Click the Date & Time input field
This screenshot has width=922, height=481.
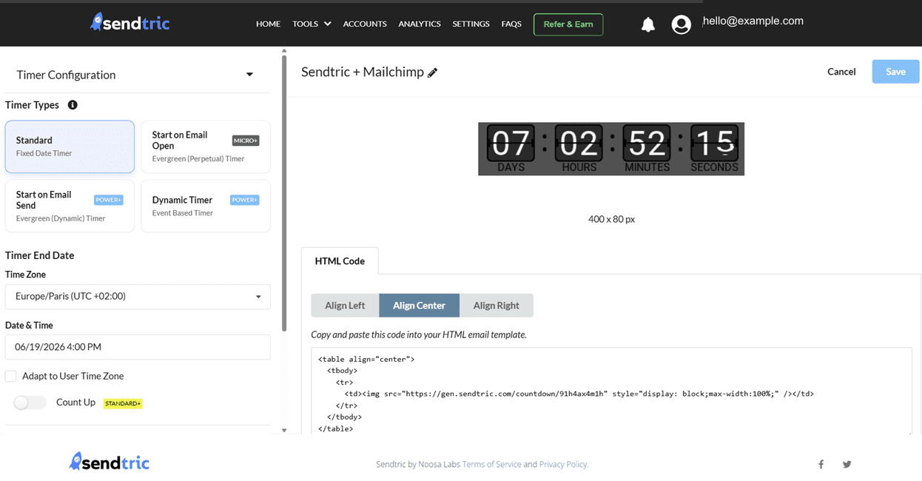click(x=138, y=347)
